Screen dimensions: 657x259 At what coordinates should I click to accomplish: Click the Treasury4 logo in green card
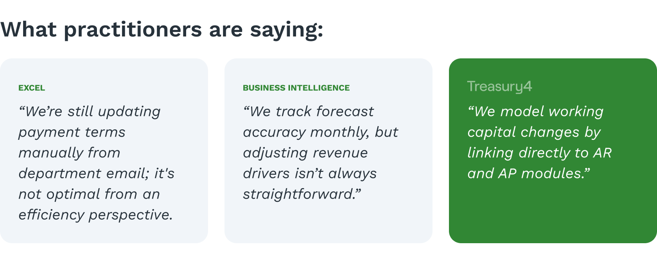(x=499, y=87)
